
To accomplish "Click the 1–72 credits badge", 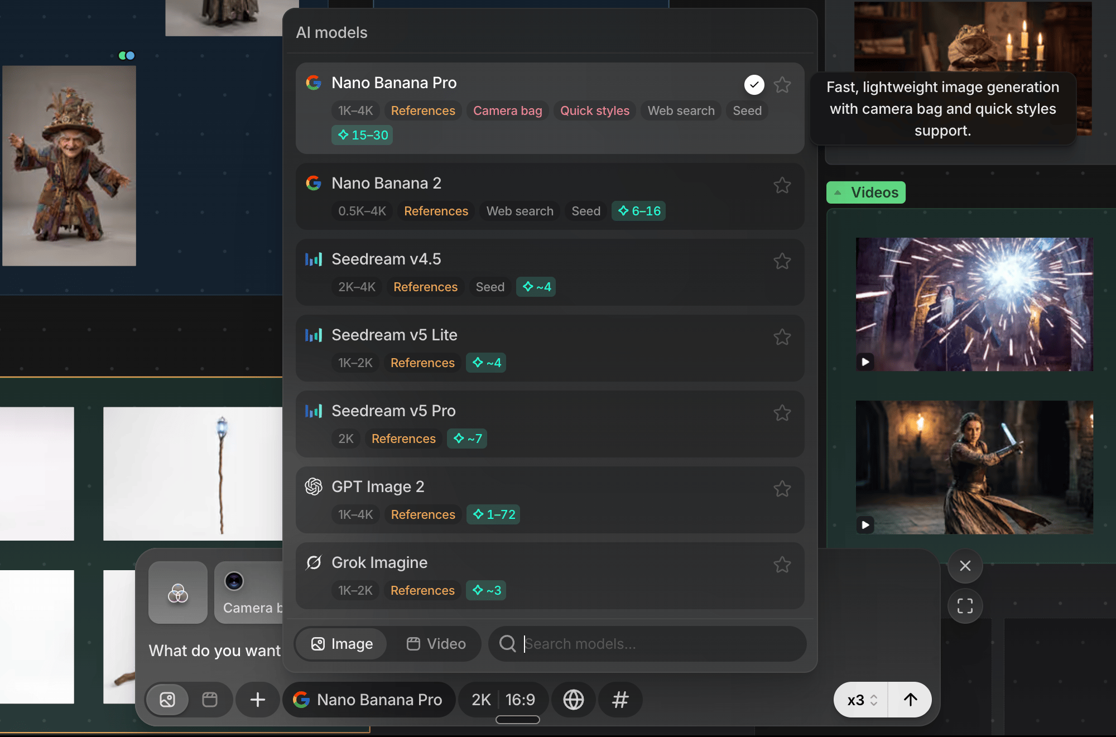I will [493, 514].
